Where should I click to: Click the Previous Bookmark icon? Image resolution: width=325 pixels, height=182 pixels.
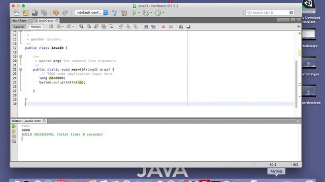(x=121, y=27)
